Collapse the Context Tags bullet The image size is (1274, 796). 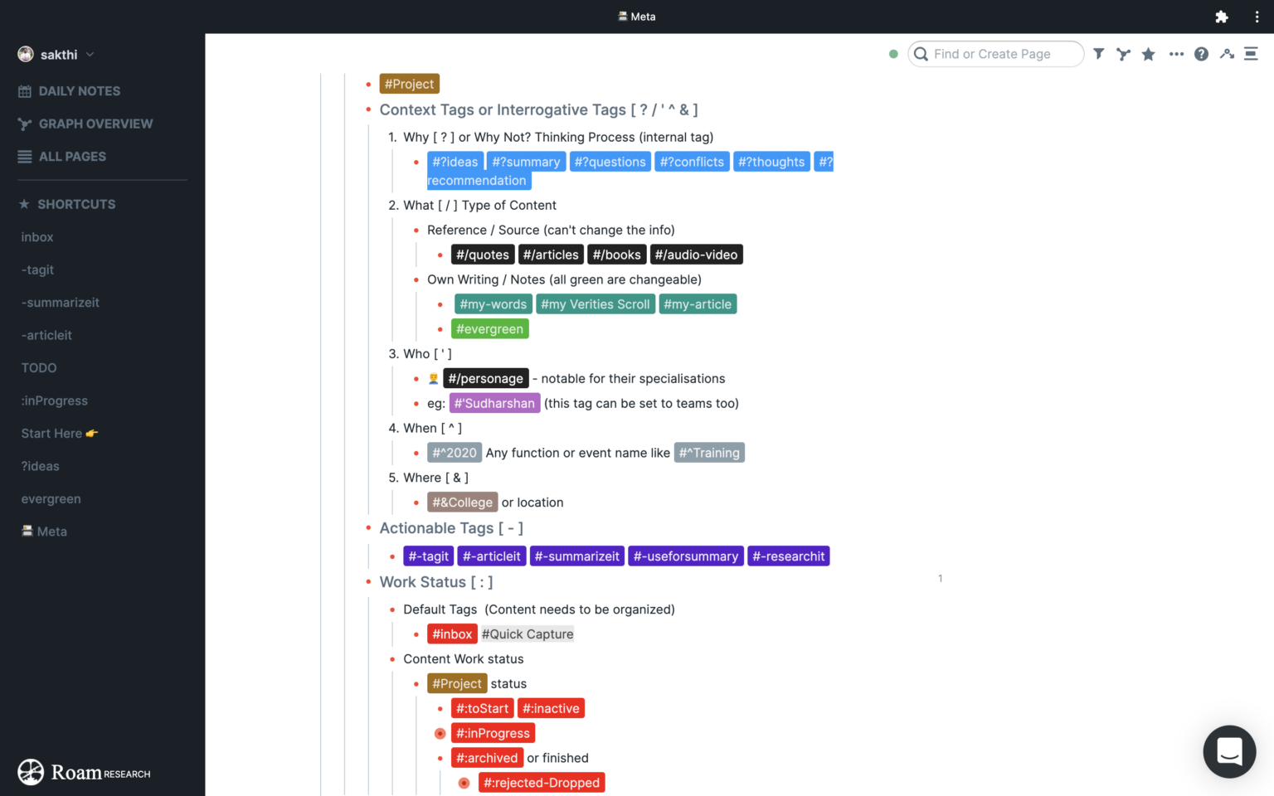(368, 109)
